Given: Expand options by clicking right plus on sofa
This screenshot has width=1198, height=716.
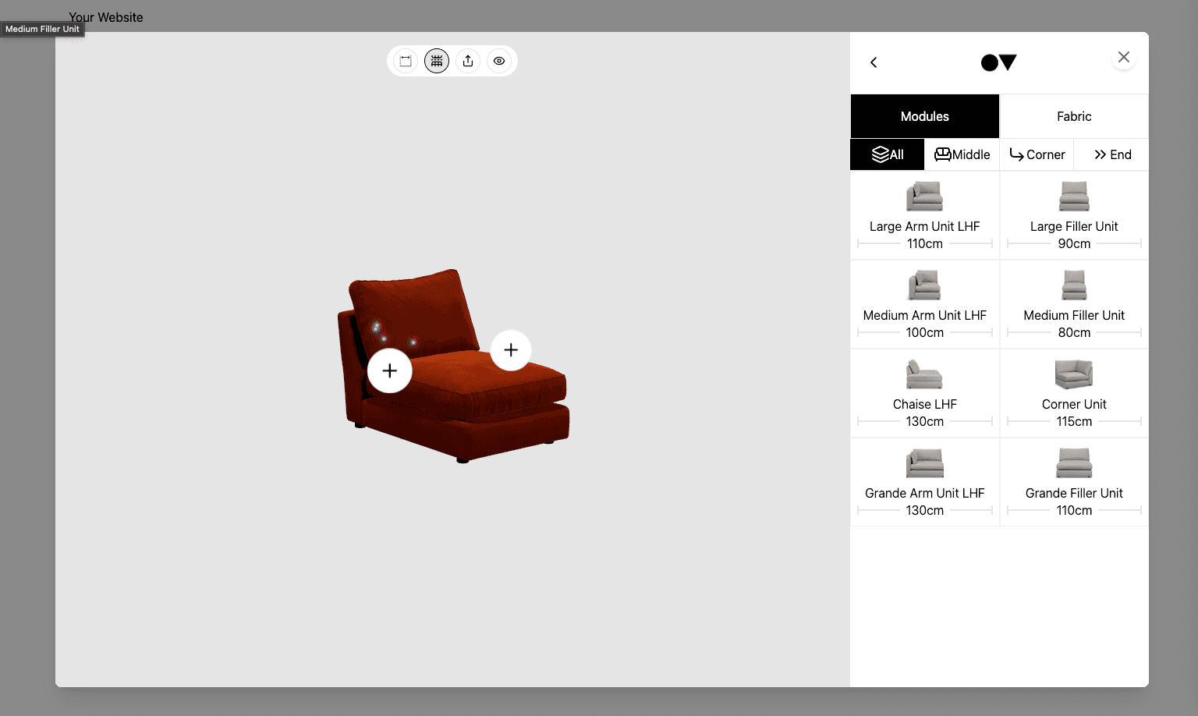Looking at the screenshot, I should pos(511,350).
